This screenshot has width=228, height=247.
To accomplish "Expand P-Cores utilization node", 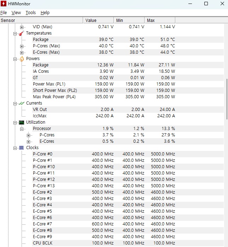I will [x=28, y=135].
